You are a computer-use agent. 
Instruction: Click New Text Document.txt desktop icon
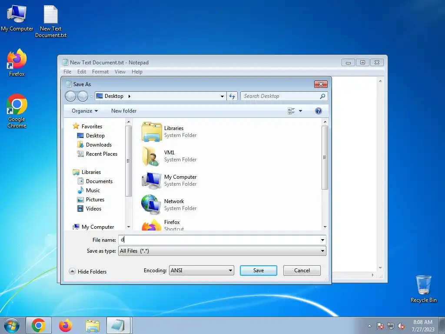(x=51, y=21)
